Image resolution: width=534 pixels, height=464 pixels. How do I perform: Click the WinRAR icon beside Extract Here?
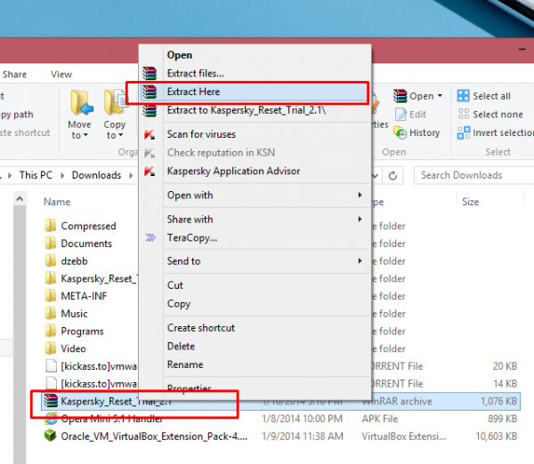tap(150, 92)
